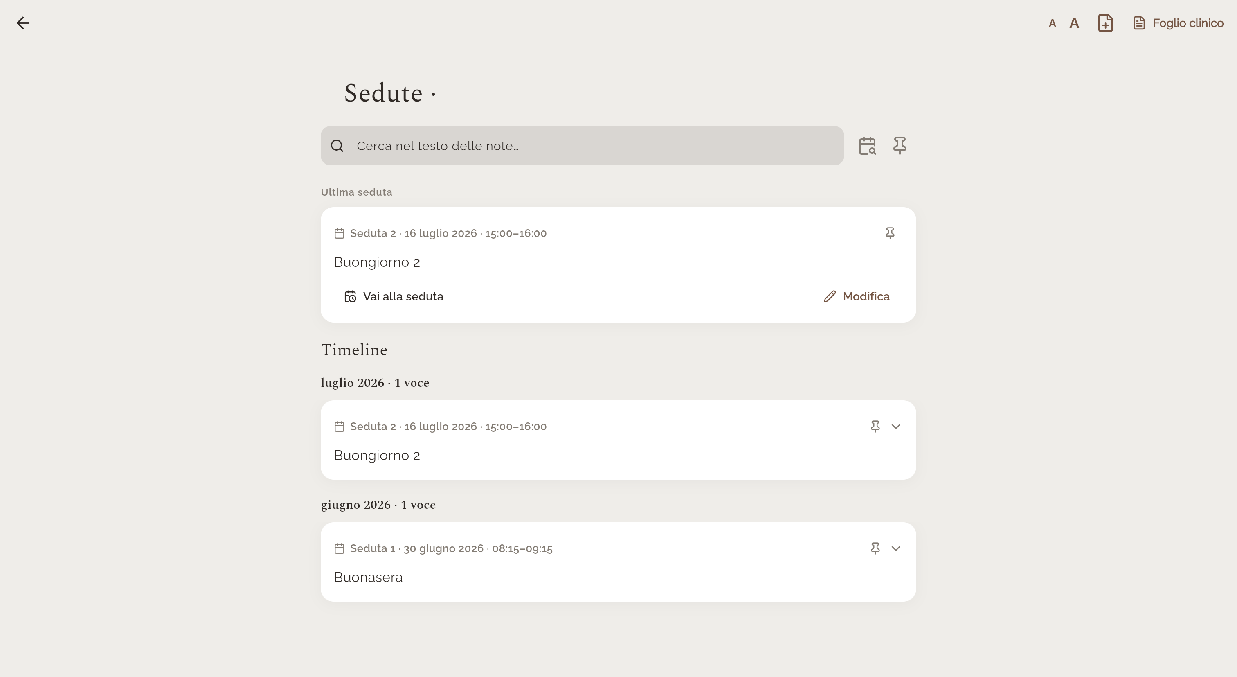Open the Buonasera note card
Screen dimensions: 1237x677
618,562
